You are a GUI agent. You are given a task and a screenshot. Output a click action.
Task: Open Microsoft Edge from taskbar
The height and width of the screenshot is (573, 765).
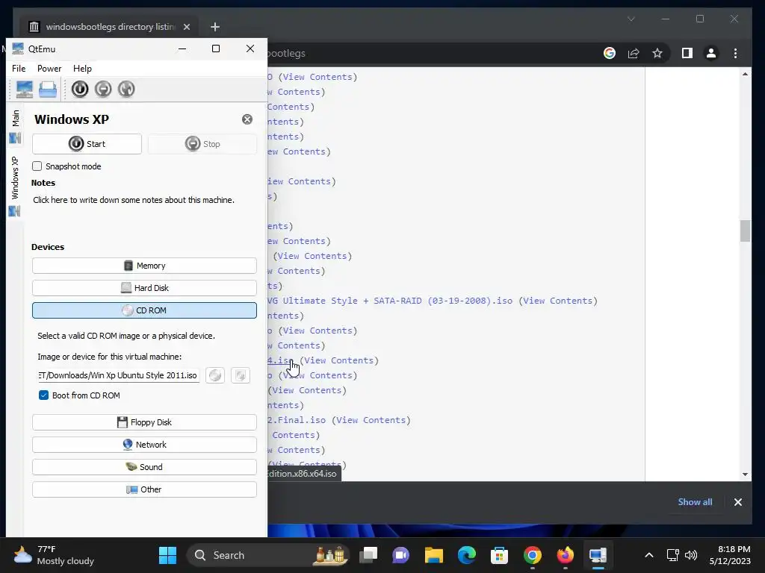point(466,555)
